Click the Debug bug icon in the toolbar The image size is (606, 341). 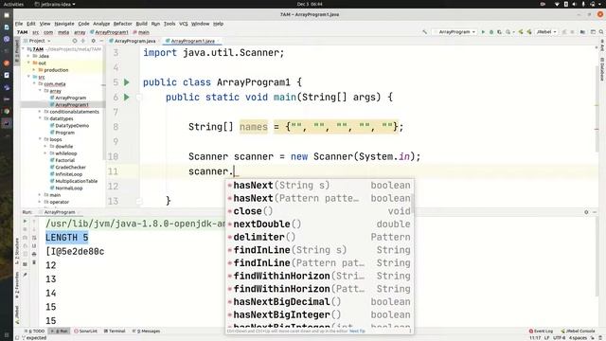click(x=491, y=32)
